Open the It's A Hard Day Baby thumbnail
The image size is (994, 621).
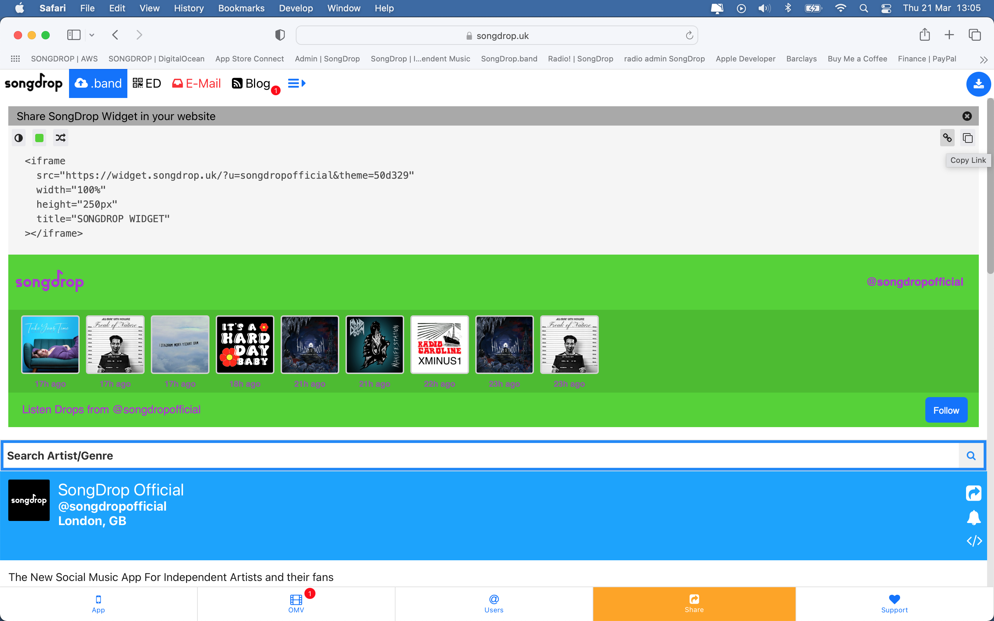245,345
